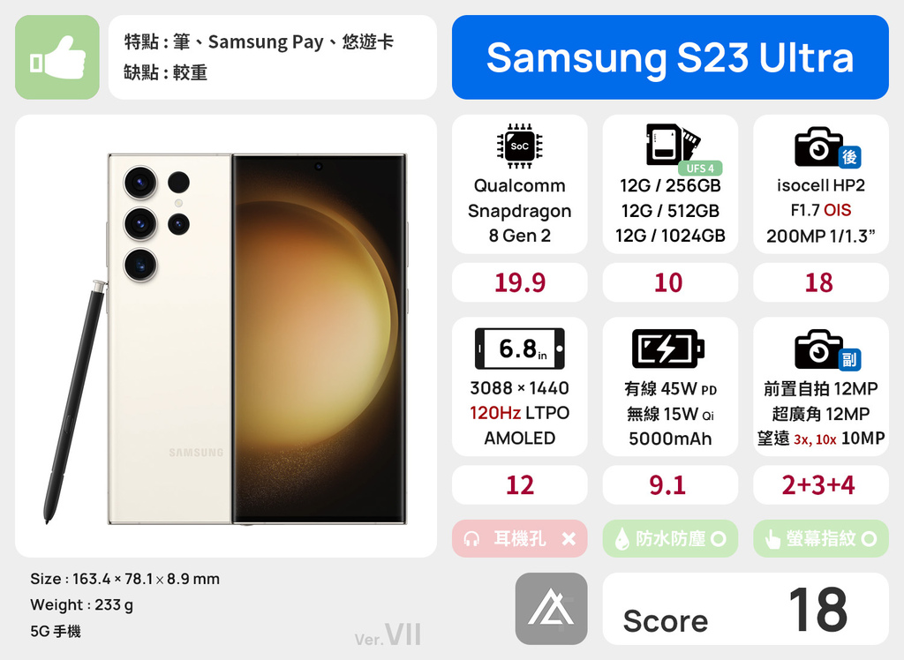The image size is (904, 660).
Task: Click the overall Score 18 box
Action: (x=745, y=609)
